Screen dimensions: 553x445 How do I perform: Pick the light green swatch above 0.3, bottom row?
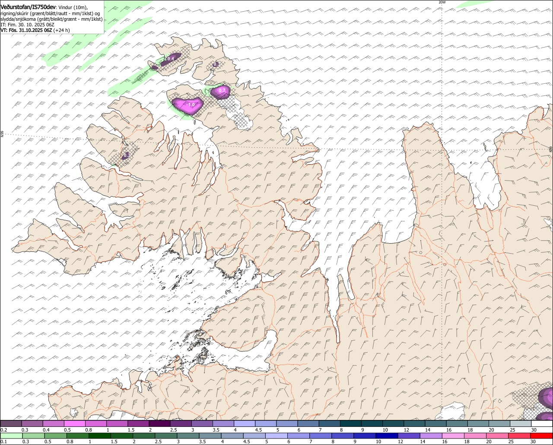[34, 435]
